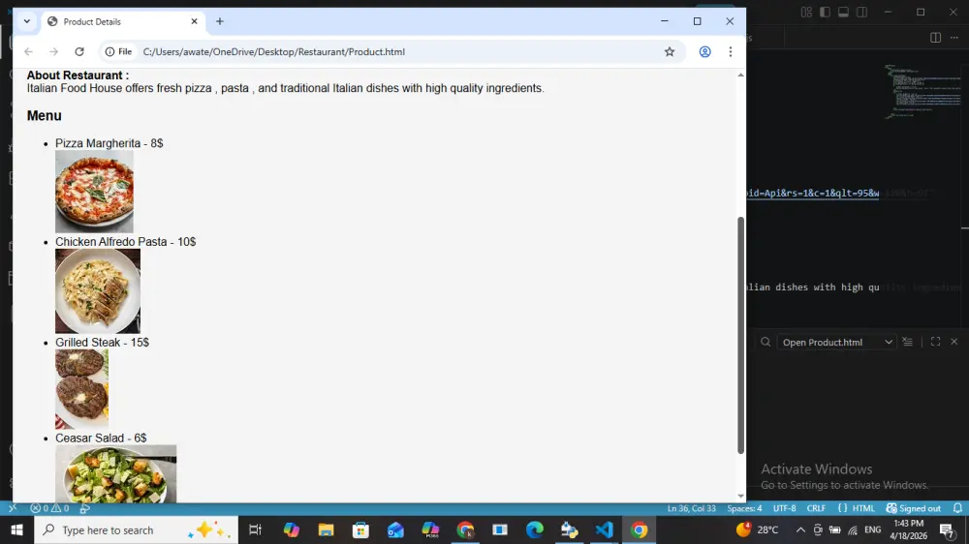Click the Ceasar Salad image
This screenshot has width=969, height=544.
(115, 473)
